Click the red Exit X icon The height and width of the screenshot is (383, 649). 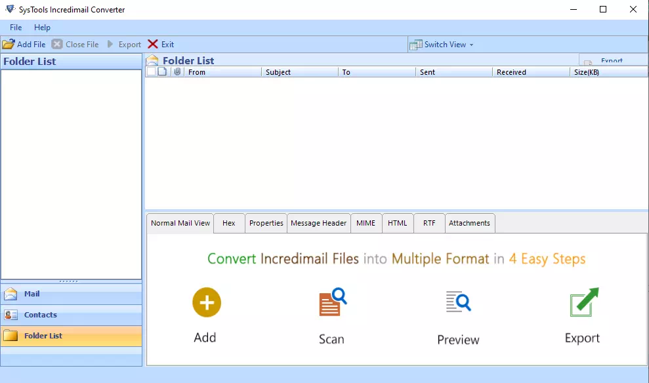pyautogui.click(x=153, y=44)
